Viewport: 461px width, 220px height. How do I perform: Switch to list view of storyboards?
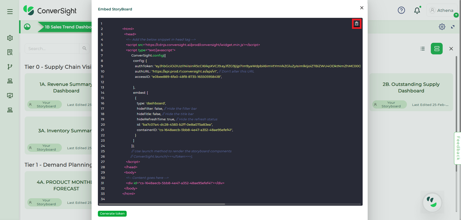(x=422, y=48)
